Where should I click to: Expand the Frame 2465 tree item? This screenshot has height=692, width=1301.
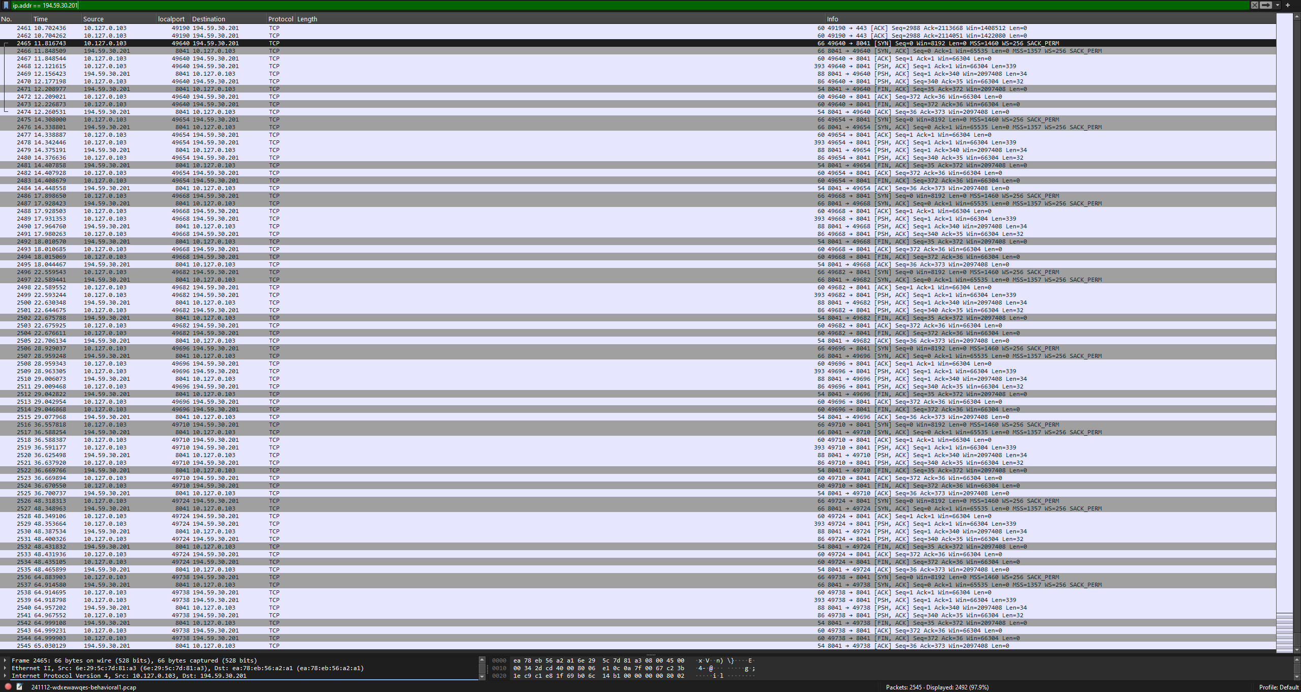[x=5, y=660]
